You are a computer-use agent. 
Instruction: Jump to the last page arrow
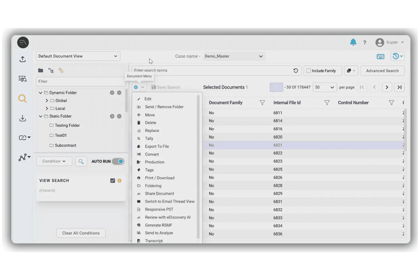[x=399, y=87]
